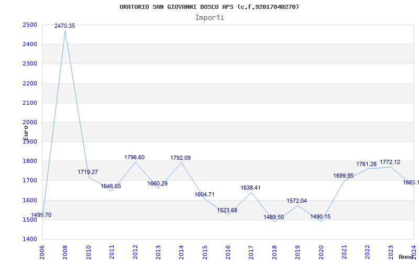Click the 1600 y-axis tick label
419x262 pixels.
click(x=30, y=200)
